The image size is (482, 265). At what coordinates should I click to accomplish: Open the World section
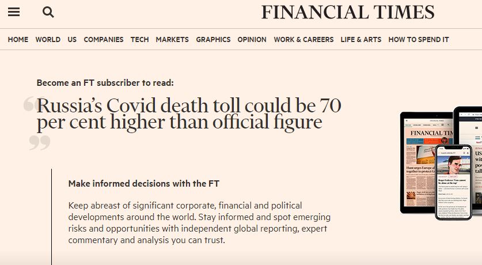pyautogui.click(x=48, y=40)
